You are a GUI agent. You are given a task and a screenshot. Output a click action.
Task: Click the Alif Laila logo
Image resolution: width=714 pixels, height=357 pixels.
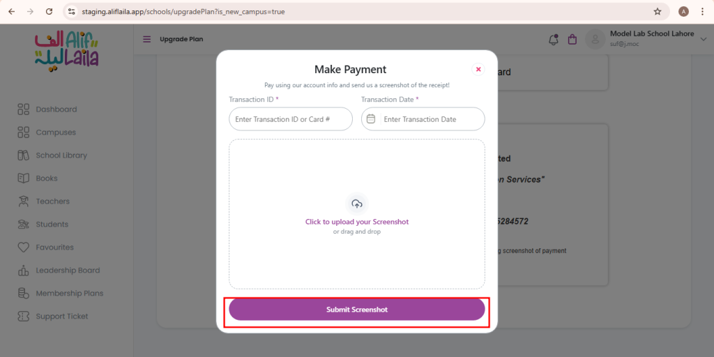coord(67,50)
